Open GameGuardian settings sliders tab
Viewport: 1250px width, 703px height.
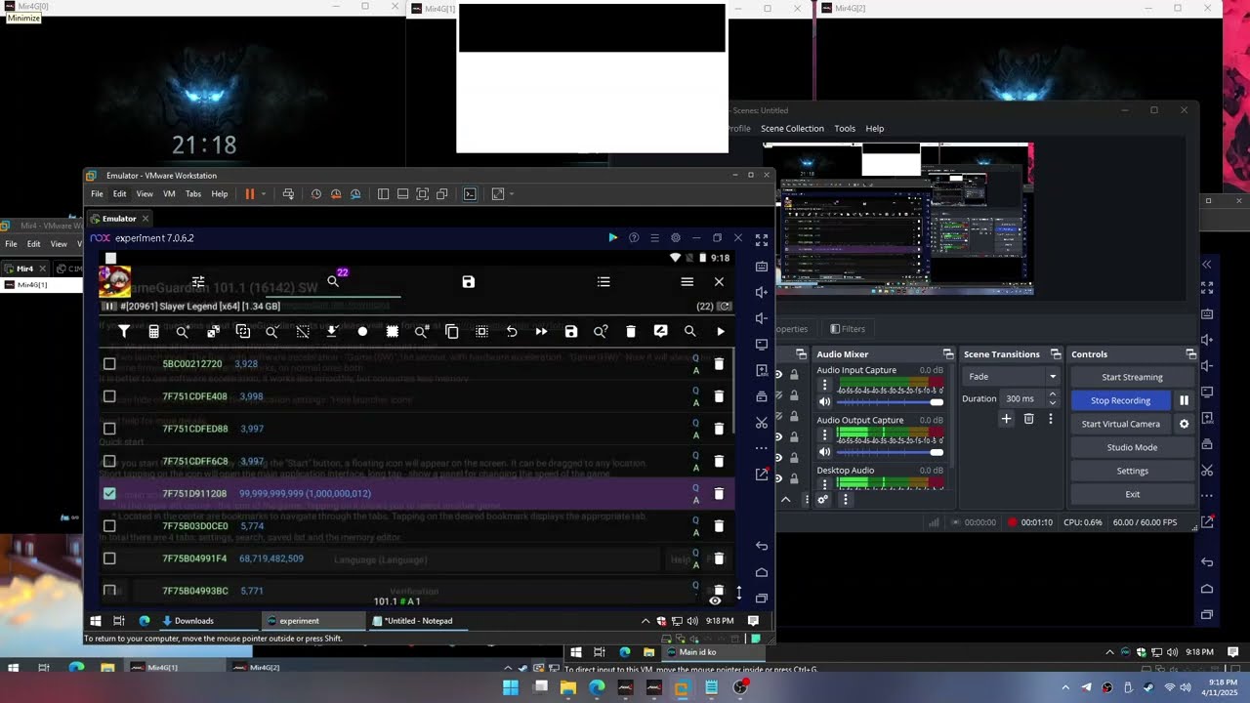pos(198,281)
